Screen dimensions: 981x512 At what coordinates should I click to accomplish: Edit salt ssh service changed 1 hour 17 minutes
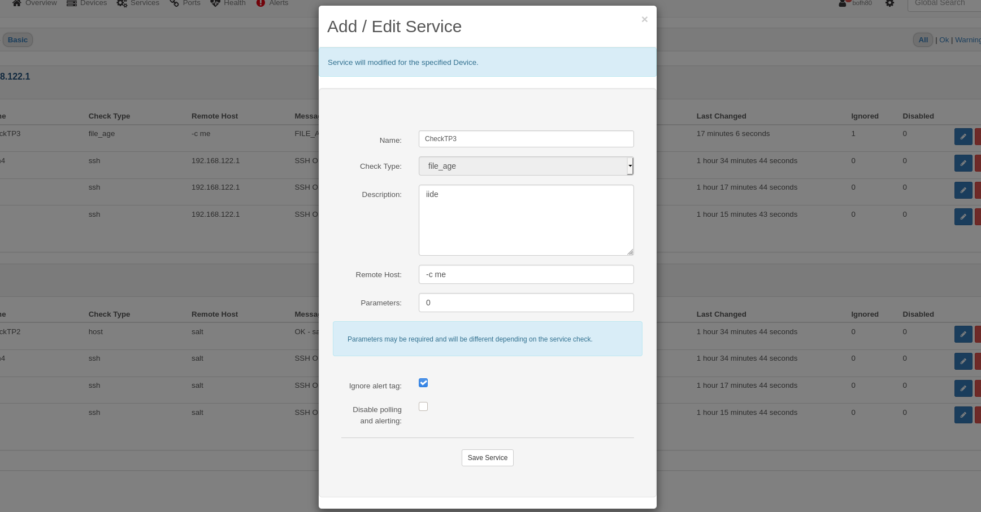click(x=963, y=388)
